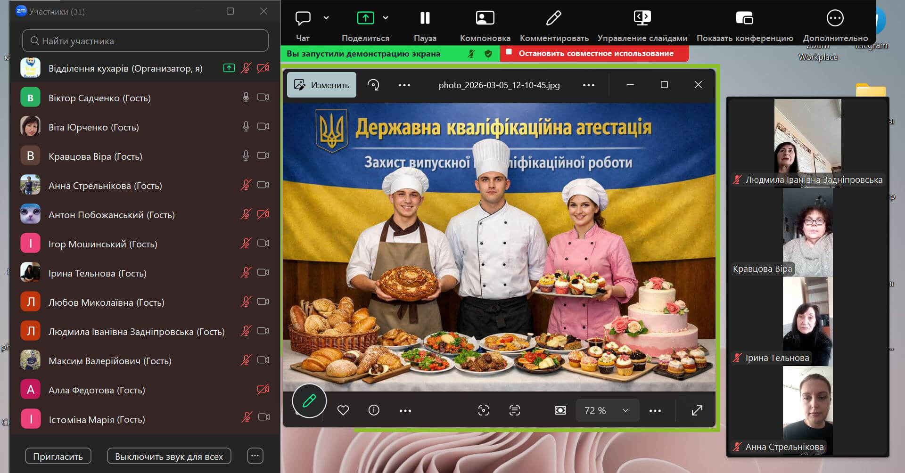Open the 72 % zoom dropdown
905x473 pixels.
click(607, 410)
